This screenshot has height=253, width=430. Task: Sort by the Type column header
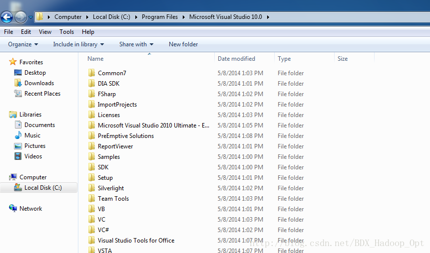click(284, 59)
